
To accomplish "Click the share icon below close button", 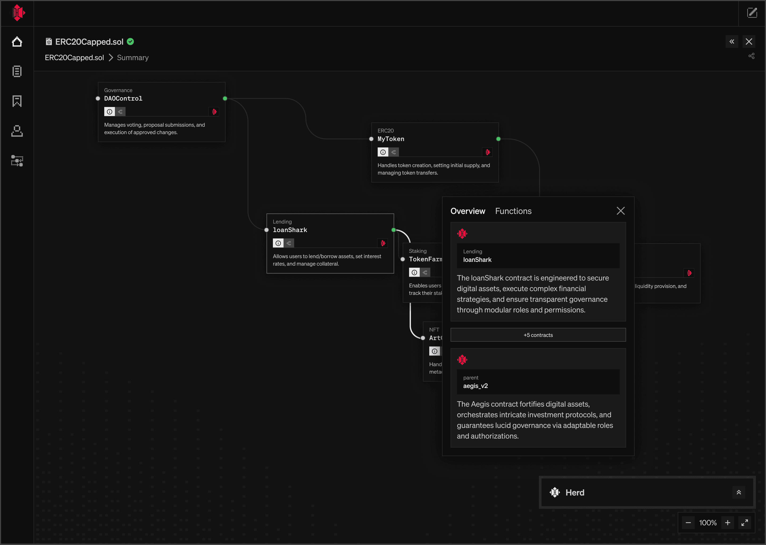I will (x=751, y=56).
